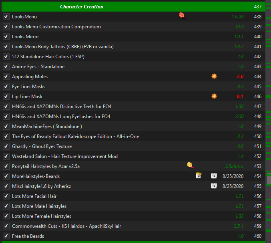Disable Anime Eyes - Standalone checkbox

click(x=6, y=67)
